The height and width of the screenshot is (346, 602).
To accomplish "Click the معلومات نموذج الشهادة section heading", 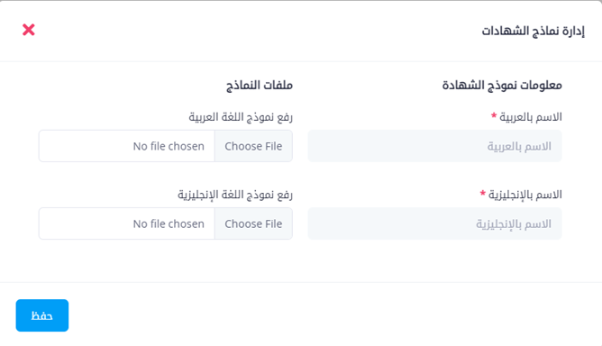I will 502,85.
